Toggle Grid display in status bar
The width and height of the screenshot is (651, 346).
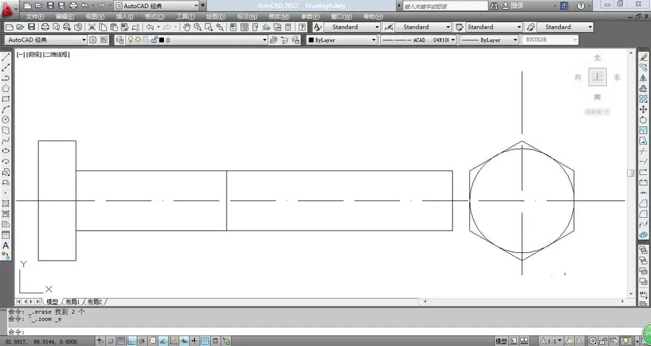(121, 341)
